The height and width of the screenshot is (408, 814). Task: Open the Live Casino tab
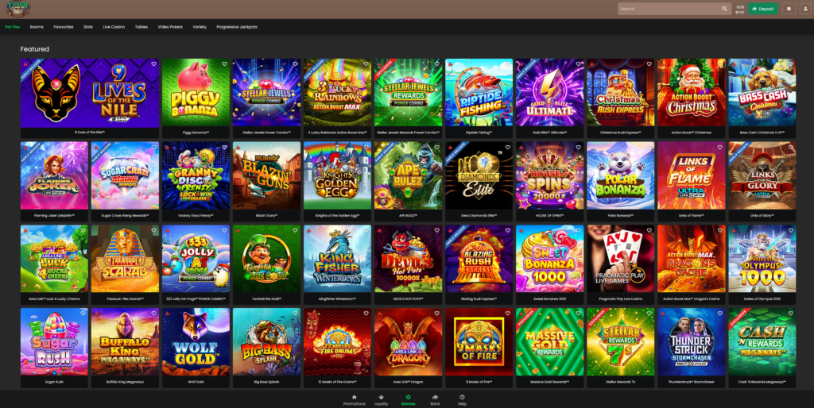pos(114,27)
